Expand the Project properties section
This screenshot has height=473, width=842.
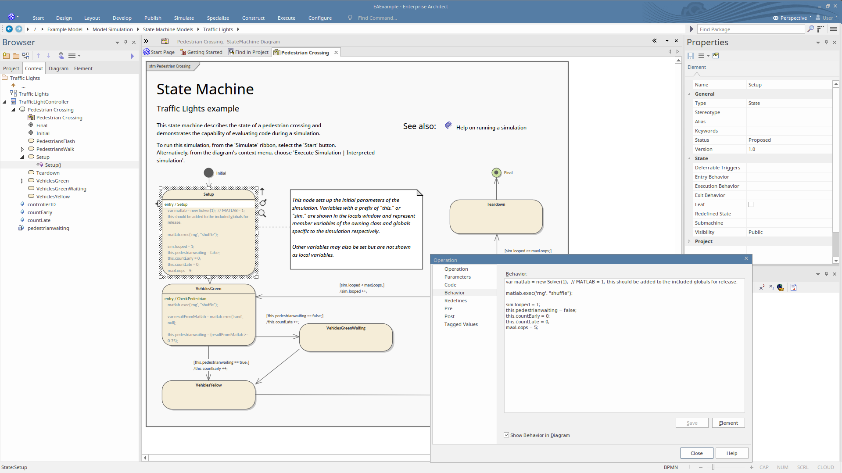tap(689, 241)
